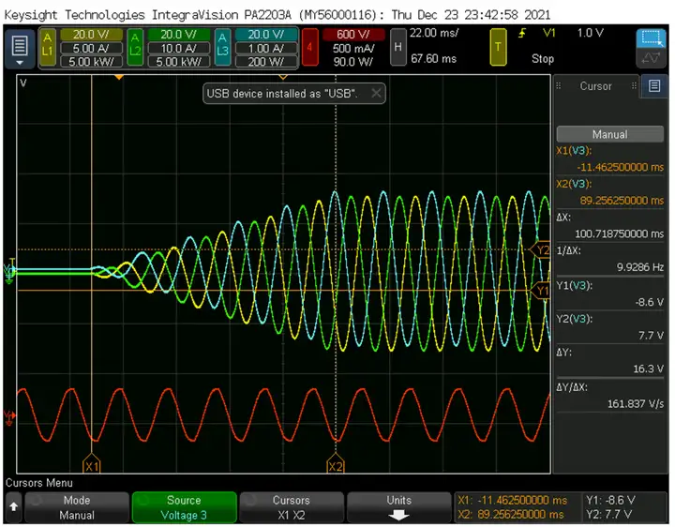Open the main menu list icon
The image size is (675, 527).
pyautogui.click(x=20, y=49)
